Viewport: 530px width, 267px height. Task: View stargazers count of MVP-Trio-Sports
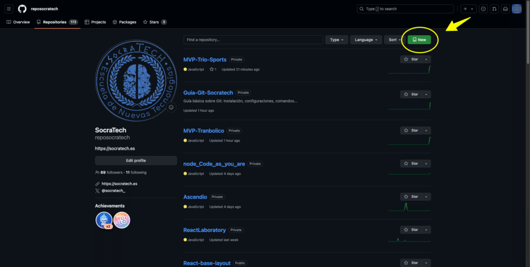click(x=213, y=69)
